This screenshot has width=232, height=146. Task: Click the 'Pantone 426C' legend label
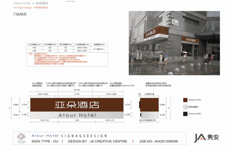tap(195, 114)
